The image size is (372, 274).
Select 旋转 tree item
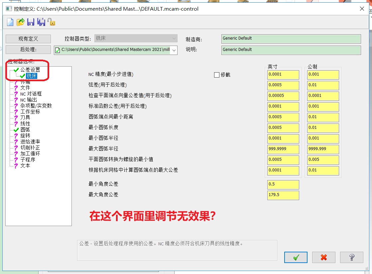tap(25, 136)
